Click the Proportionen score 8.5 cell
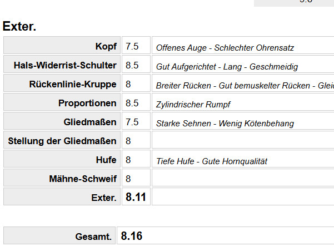The image size is (334, 251). (136, 103)
